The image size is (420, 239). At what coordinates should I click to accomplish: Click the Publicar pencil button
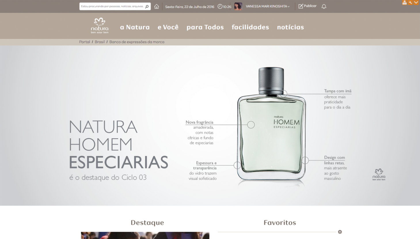point(307,6)
